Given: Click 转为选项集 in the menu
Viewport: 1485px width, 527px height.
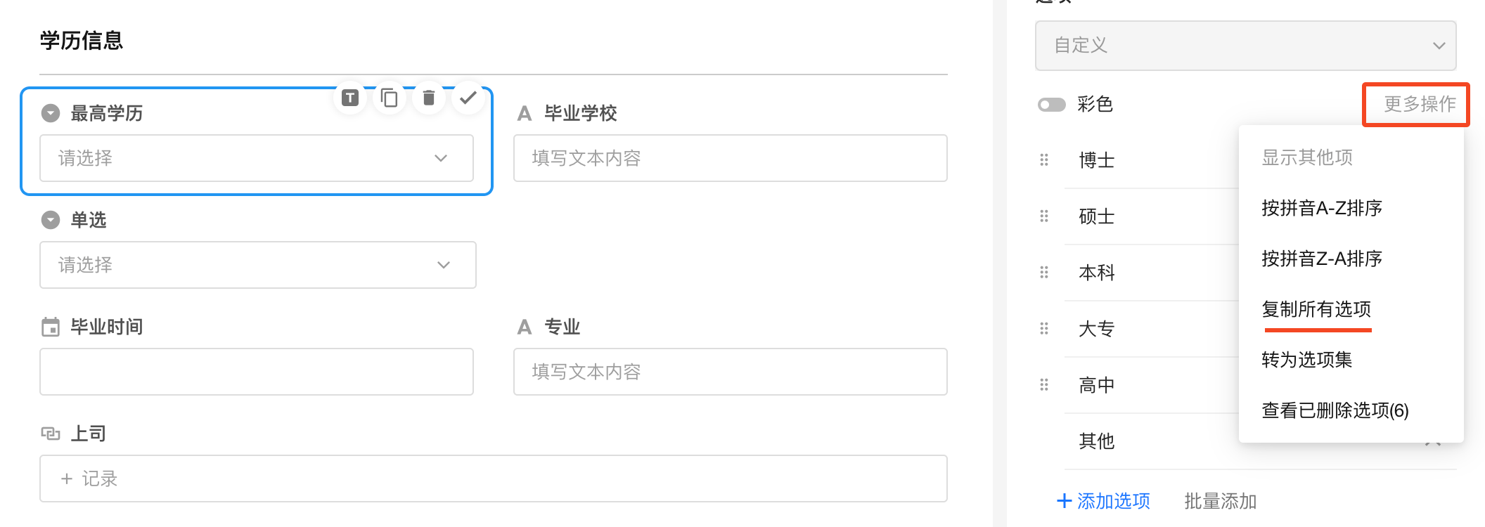Looking at the screenshot, I should click(x=1307, y=360).
